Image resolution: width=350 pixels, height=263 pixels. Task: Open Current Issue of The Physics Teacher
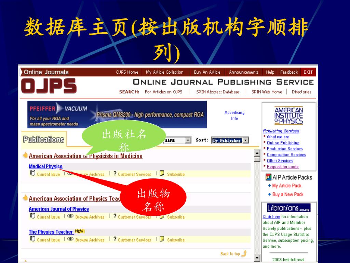pos(49,240)
